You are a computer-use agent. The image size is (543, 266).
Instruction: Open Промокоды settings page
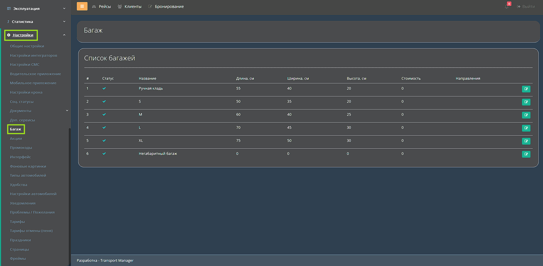[x=21, y=148]
